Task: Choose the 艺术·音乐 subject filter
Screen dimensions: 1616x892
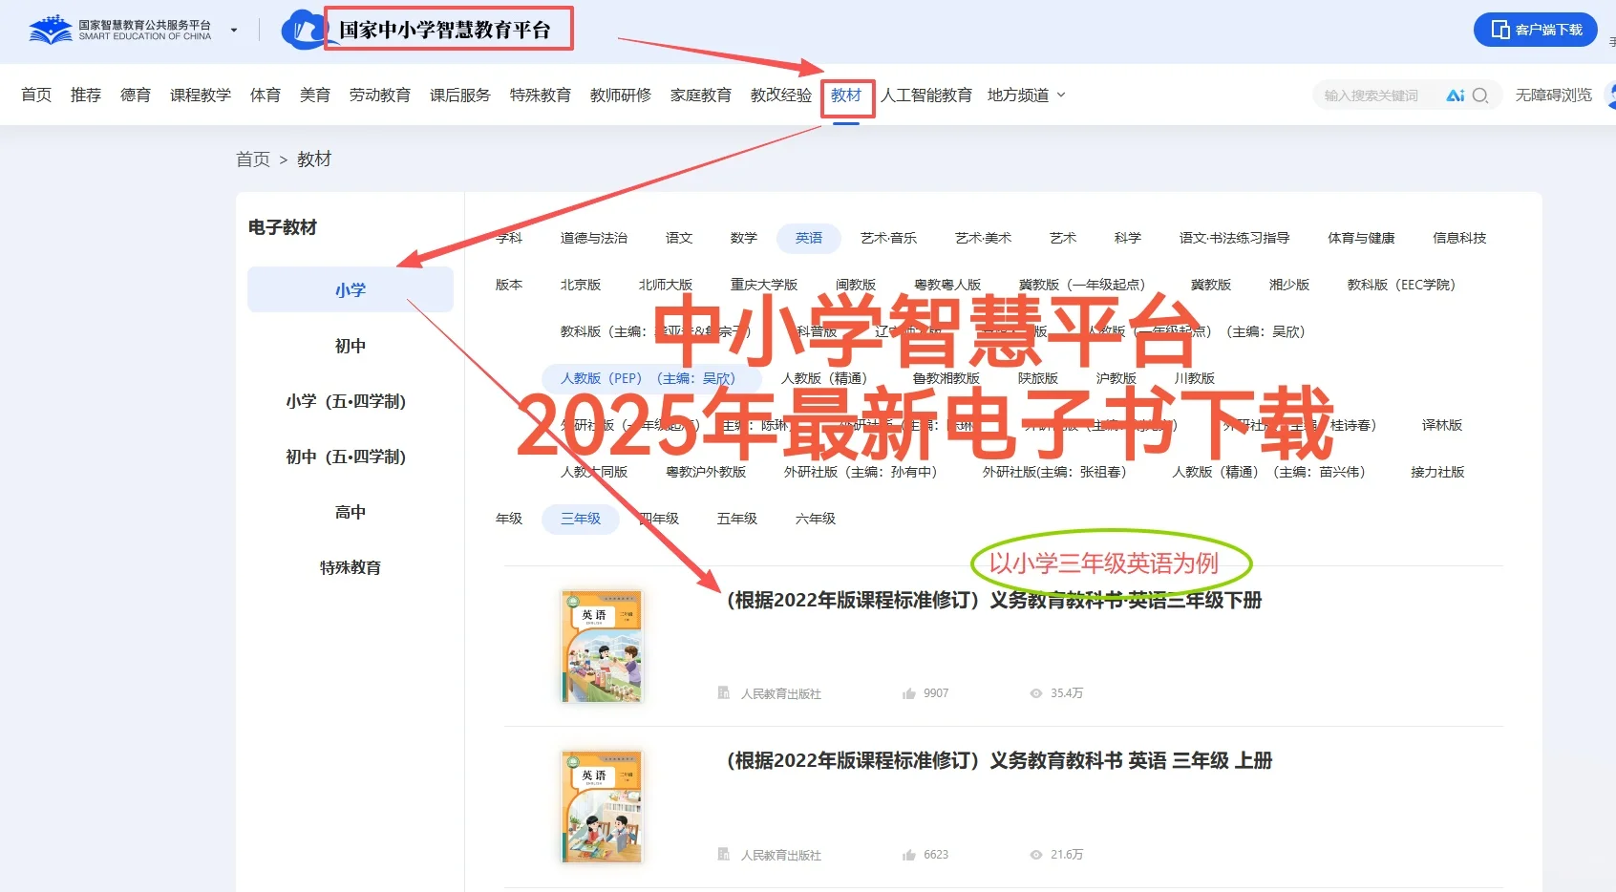Action: 889,238
